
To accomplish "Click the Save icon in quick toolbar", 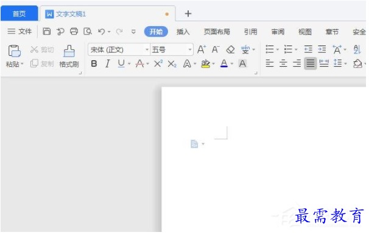I will pyautogui.click(x=47, y=31).
